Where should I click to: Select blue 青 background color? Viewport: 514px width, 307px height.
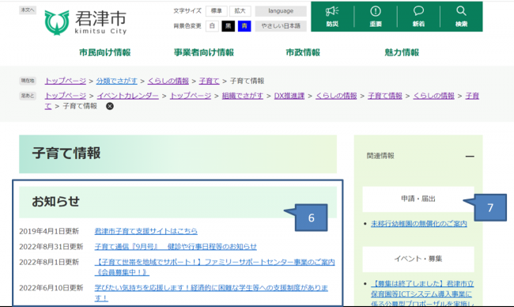[x=244, y=26]
